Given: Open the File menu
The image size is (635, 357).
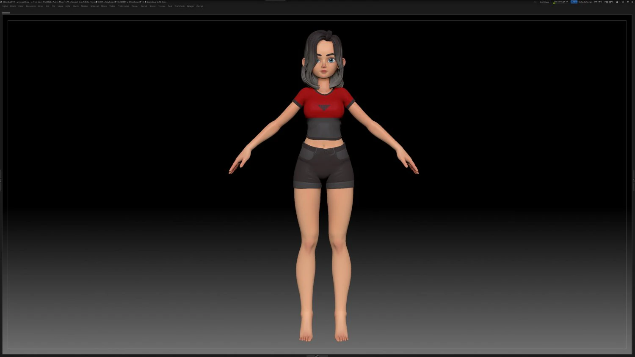Looking at the screenshot, I should 53,6.
